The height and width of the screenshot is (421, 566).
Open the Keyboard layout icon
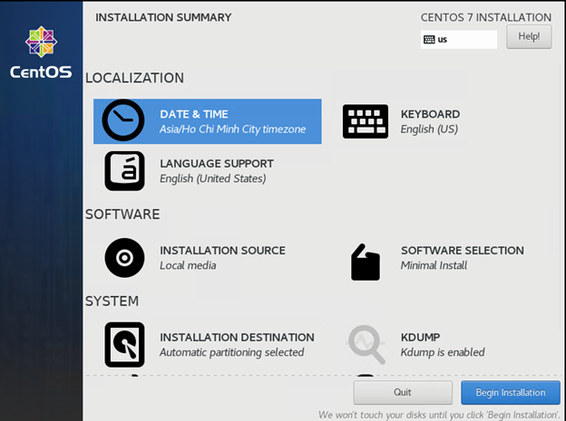pyautogui.click(x=366, y=121)
